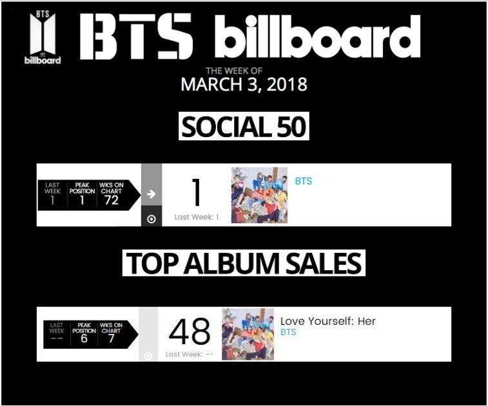Click the "Last Week: 1" label
Viewport: 488px width, 406px height.
coord(197,217)
